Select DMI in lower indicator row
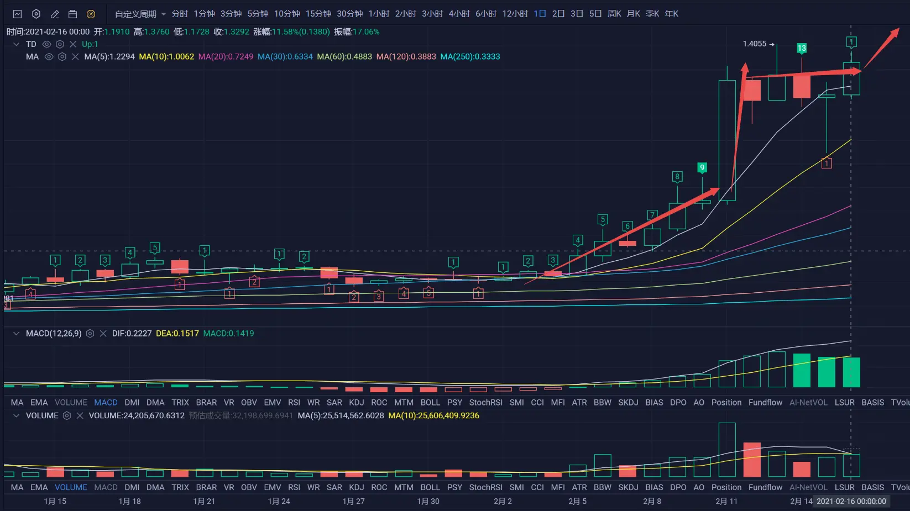Viewport: 910px width, 511px height. click(x=132, y=487)
